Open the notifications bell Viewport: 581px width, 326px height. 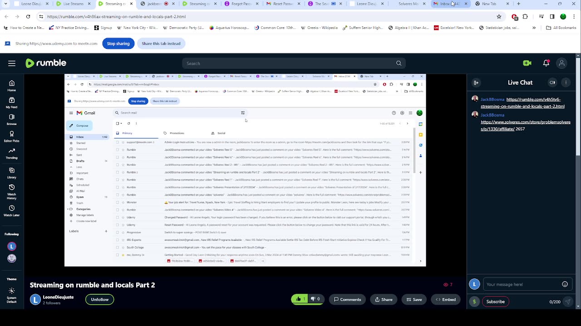[x=546, y=63]
